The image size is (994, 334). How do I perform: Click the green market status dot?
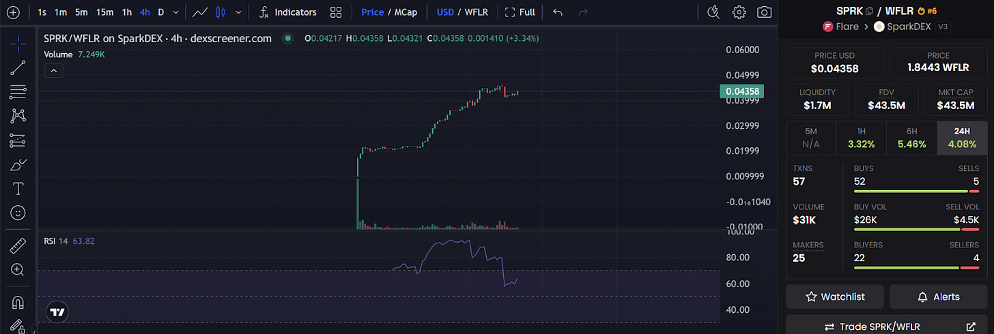coord(288,39)
